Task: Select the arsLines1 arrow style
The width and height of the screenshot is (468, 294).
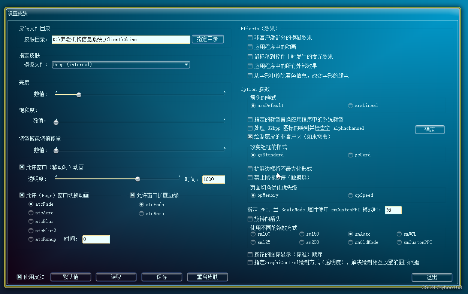Action: (x=350, y=105)
